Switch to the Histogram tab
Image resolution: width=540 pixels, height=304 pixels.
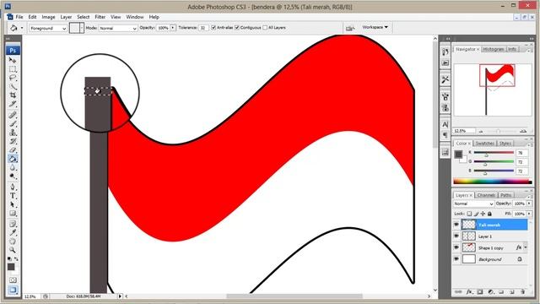point(493,49)
